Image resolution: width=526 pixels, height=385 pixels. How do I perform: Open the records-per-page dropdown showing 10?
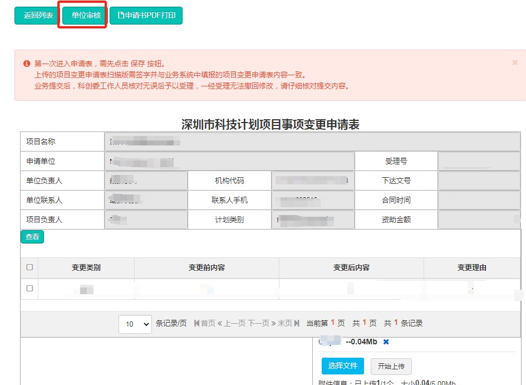(135, 323)
